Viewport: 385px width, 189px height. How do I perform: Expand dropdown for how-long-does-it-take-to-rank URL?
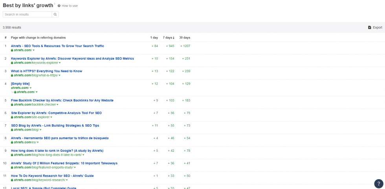click(x=83, y=155)
